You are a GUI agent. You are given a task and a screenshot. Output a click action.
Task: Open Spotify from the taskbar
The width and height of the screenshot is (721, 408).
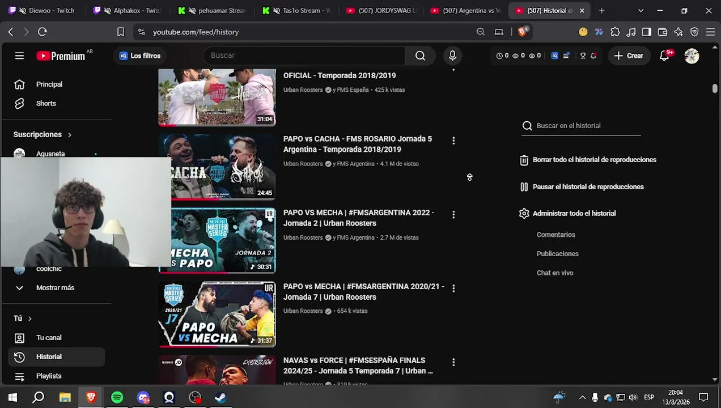117,397
